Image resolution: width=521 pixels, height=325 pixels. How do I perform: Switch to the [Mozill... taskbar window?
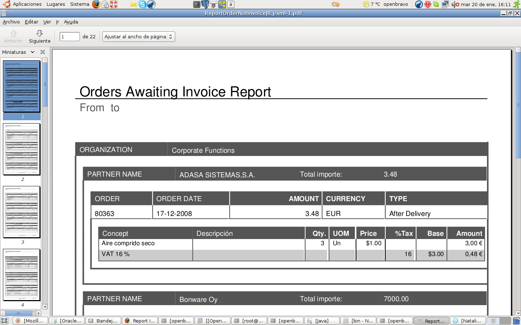tap(30, 321)
